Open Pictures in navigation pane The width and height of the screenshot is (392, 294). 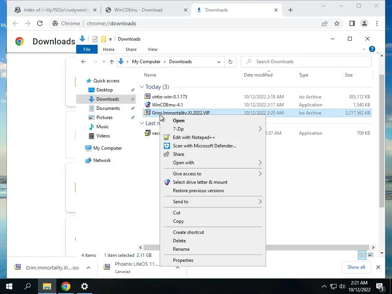point(105,118)
